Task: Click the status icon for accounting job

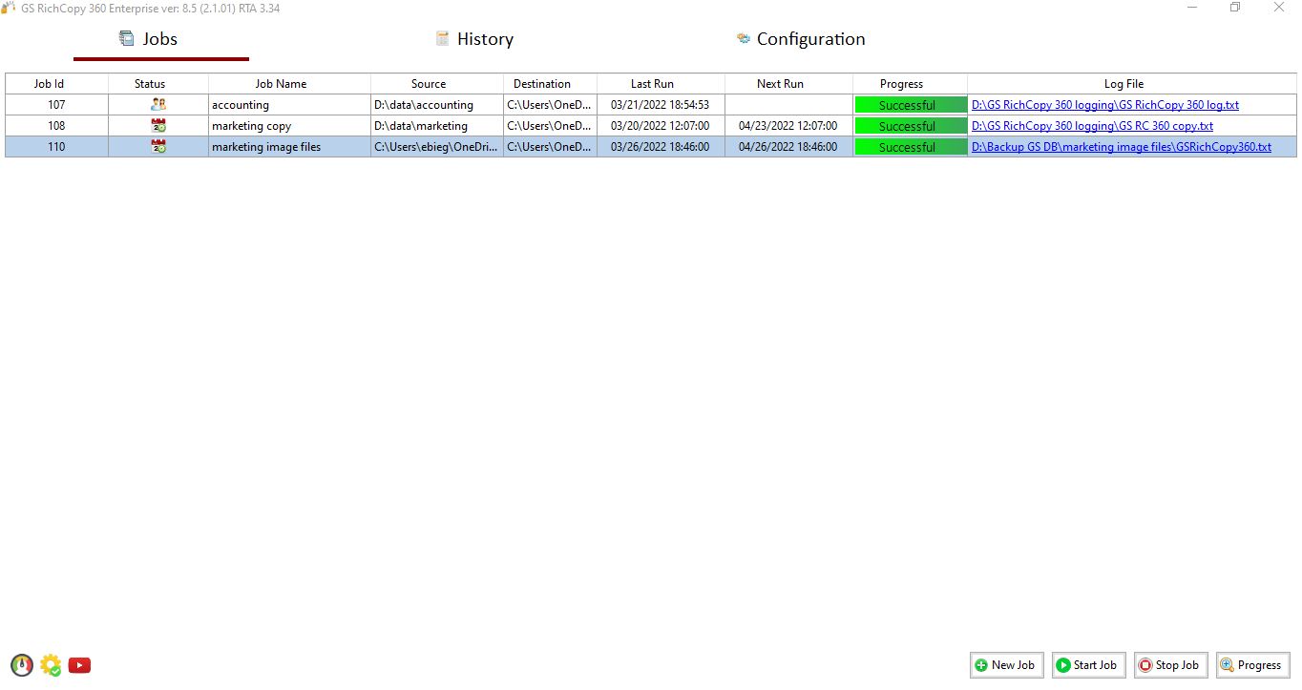Action: click(x=158, y=105)
